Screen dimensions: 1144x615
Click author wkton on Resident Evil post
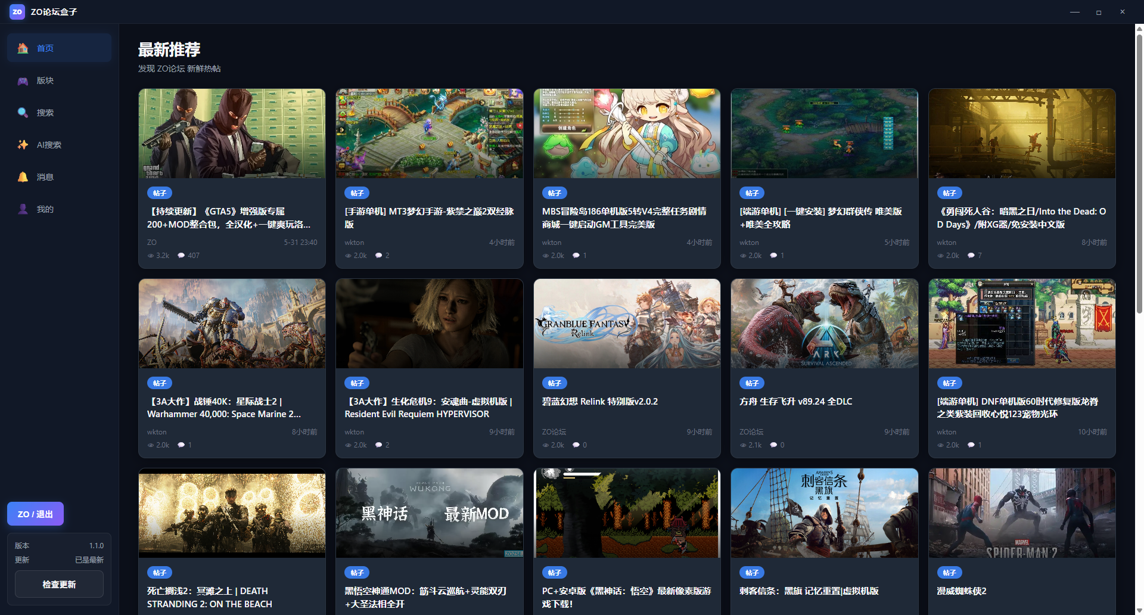[355, 432]
